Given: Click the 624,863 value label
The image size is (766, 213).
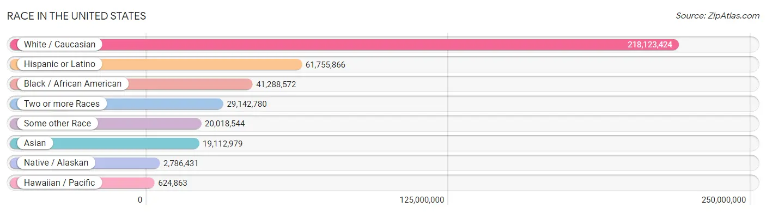Looking at the screenshot, I should click(x=173, y=183).
